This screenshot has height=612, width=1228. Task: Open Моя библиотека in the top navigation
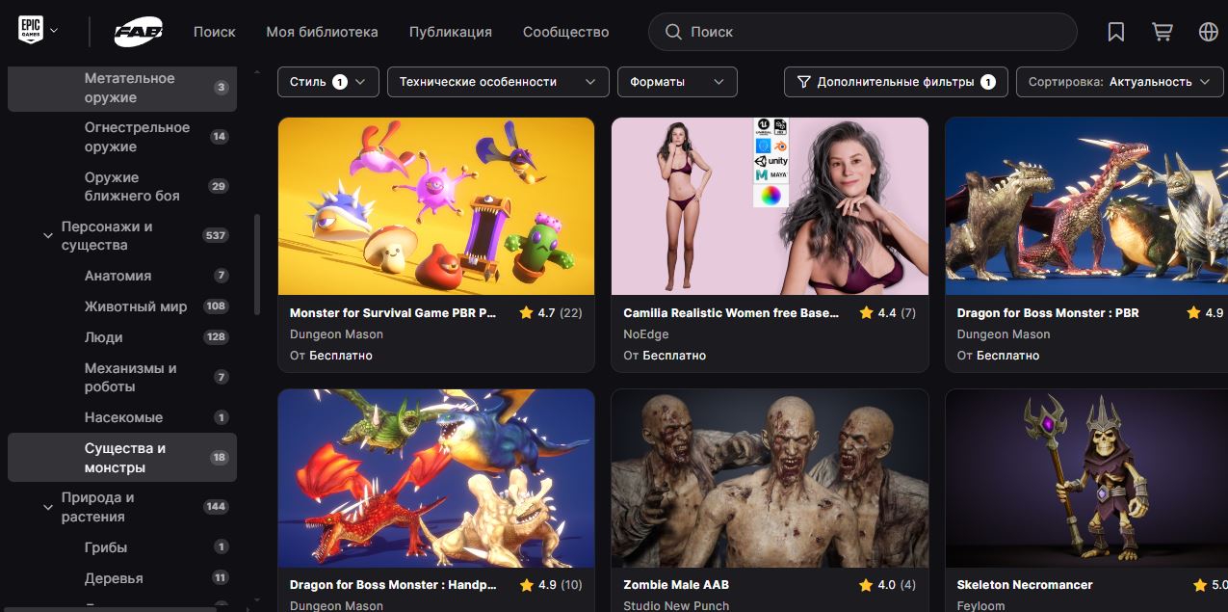click(x=322, y=32)
